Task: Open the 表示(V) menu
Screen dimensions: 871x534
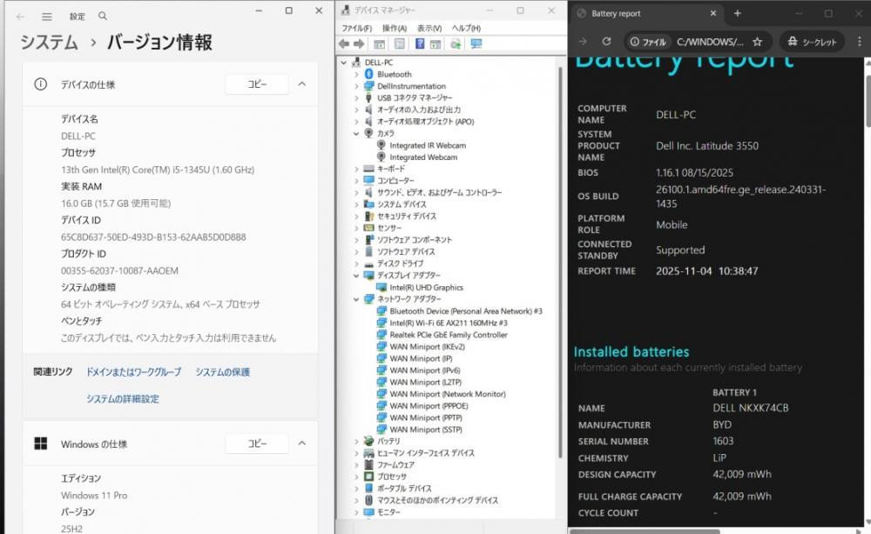Action: coord(429,29)
